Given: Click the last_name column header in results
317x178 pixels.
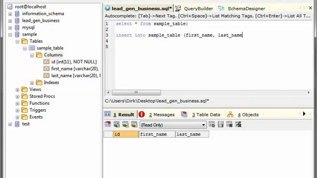Looking at the screenshot, I should pyautogui.click(x=192, y=134).
